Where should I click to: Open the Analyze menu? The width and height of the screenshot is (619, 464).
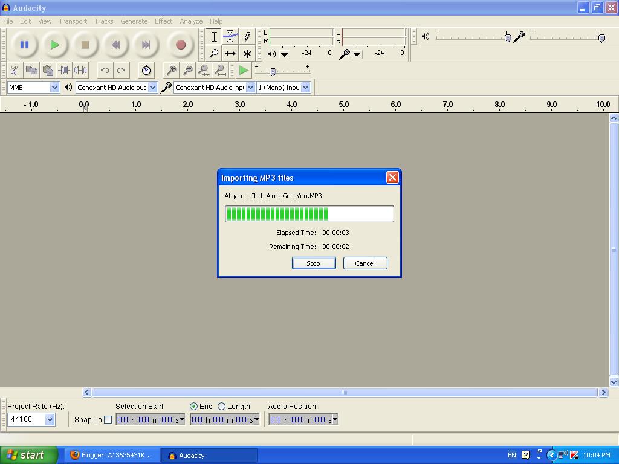coord(191,21)
